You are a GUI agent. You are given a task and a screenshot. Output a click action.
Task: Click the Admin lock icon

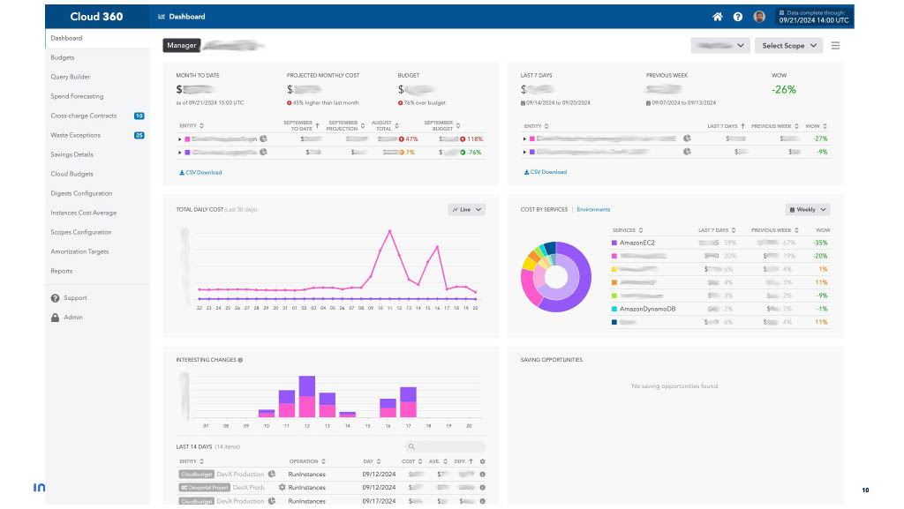tap(56, 318)
